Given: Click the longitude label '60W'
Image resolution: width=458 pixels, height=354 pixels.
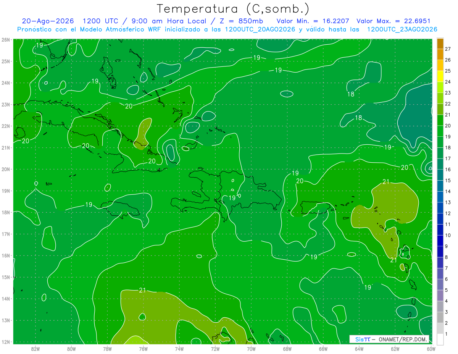Looking at the screenshot, I should (x=431, y=349).
